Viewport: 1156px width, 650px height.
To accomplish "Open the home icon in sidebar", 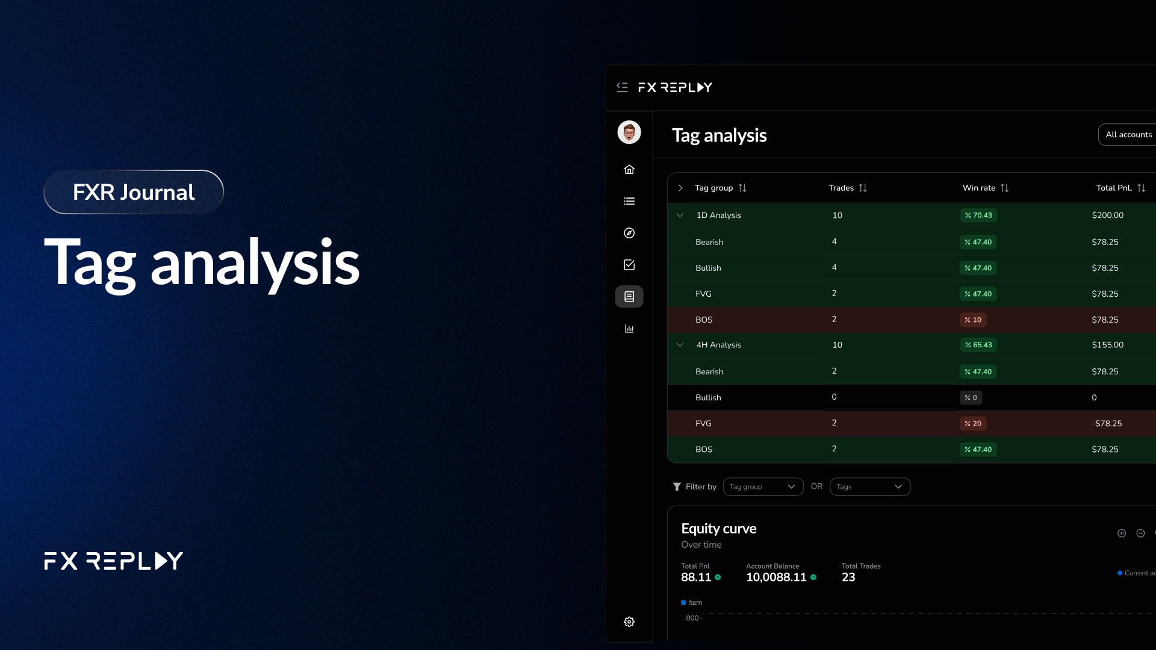I will (x=629, y=170).
